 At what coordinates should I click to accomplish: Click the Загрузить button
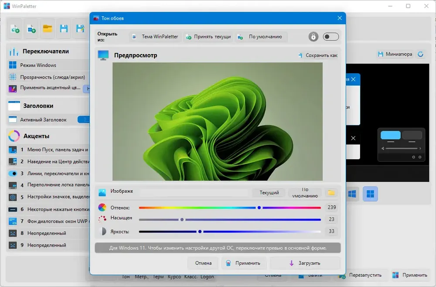pyautogui.click(x=305, y=263)
